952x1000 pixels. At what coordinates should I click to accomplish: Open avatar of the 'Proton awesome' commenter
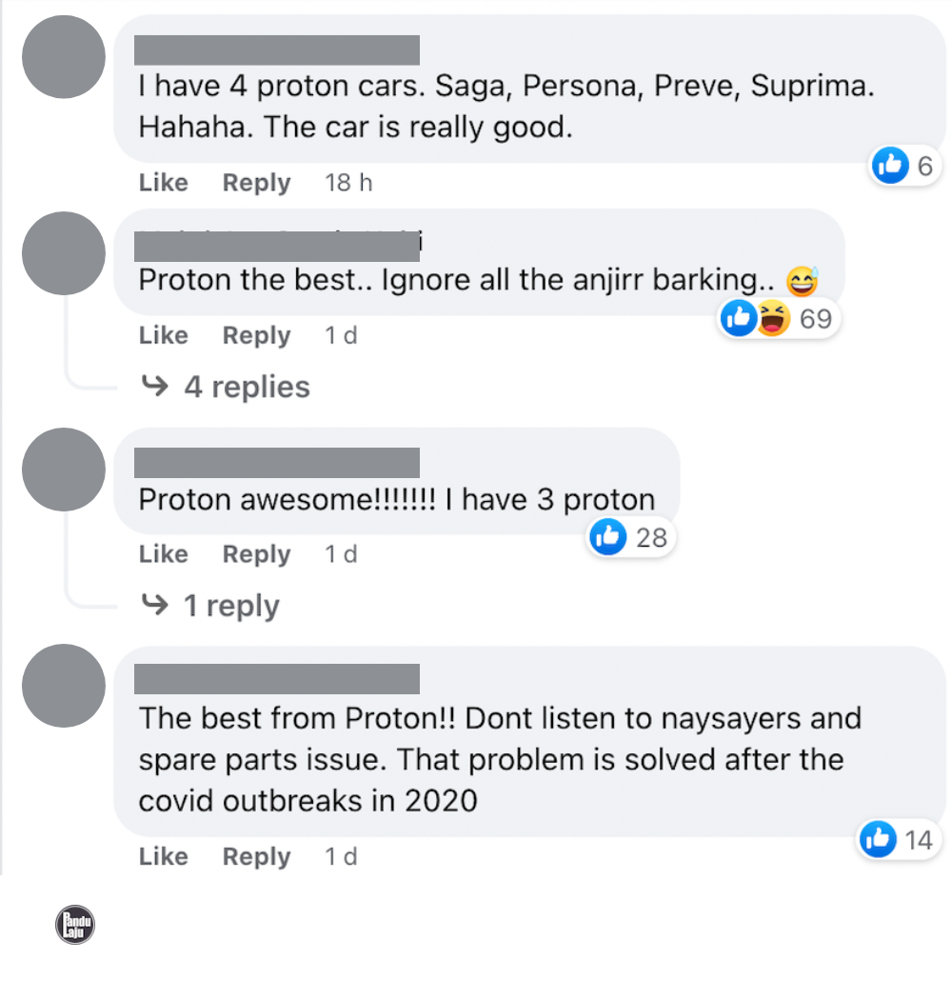coord(63,470)
